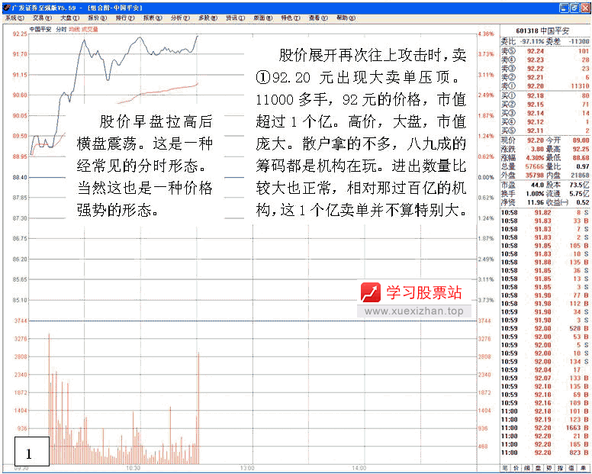
Task: Restore down the 广发证券 window
Action: point(574,8)
